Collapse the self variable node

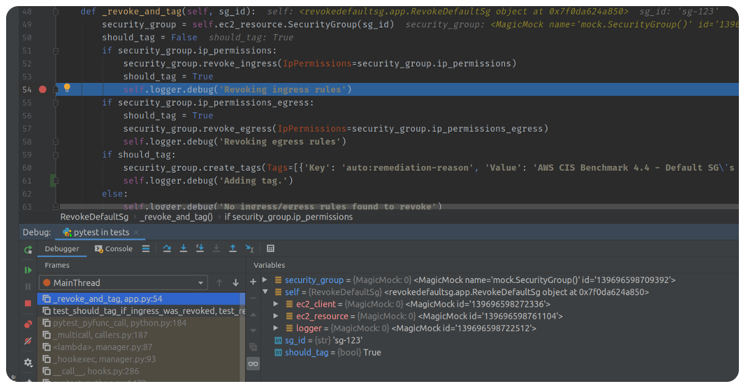(x=264, y=292)
